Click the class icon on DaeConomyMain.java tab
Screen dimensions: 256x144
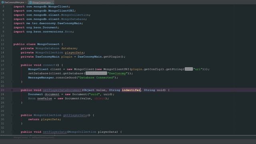(x=2, y=2)
